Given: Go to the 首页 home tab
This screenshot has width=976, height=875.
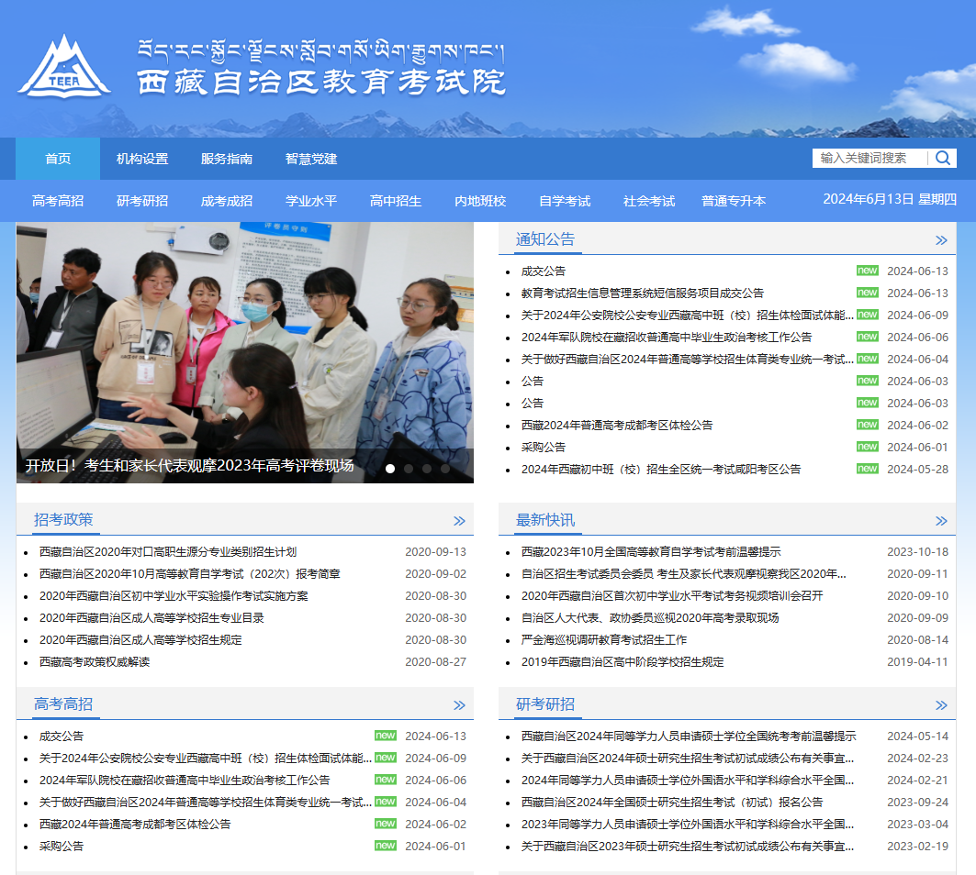Looking at the screenshot, I should point(58,159).
